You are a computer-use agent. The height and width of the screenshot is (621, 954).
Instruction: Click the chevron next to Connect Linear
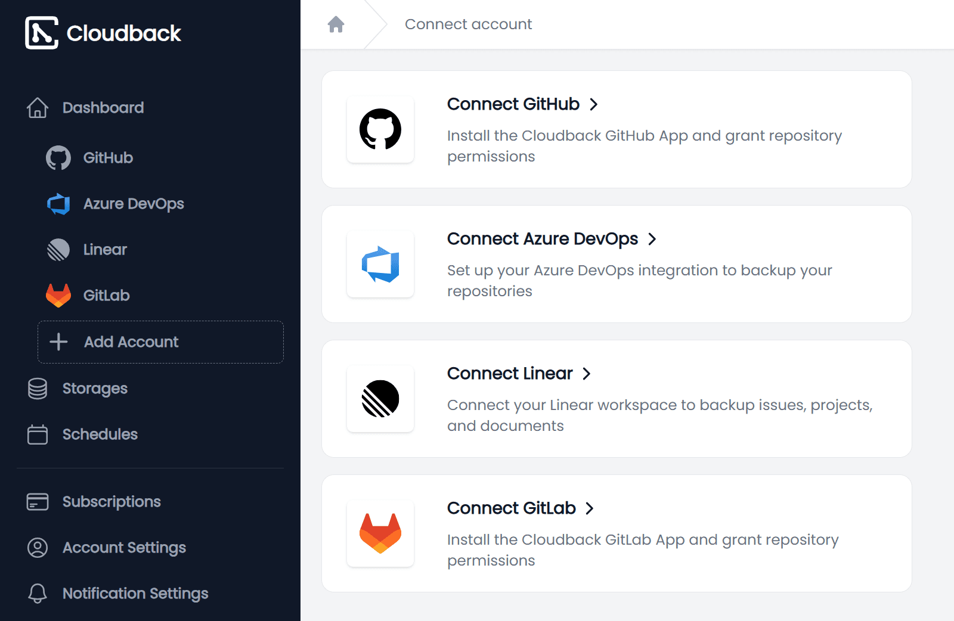pos(587,374)
